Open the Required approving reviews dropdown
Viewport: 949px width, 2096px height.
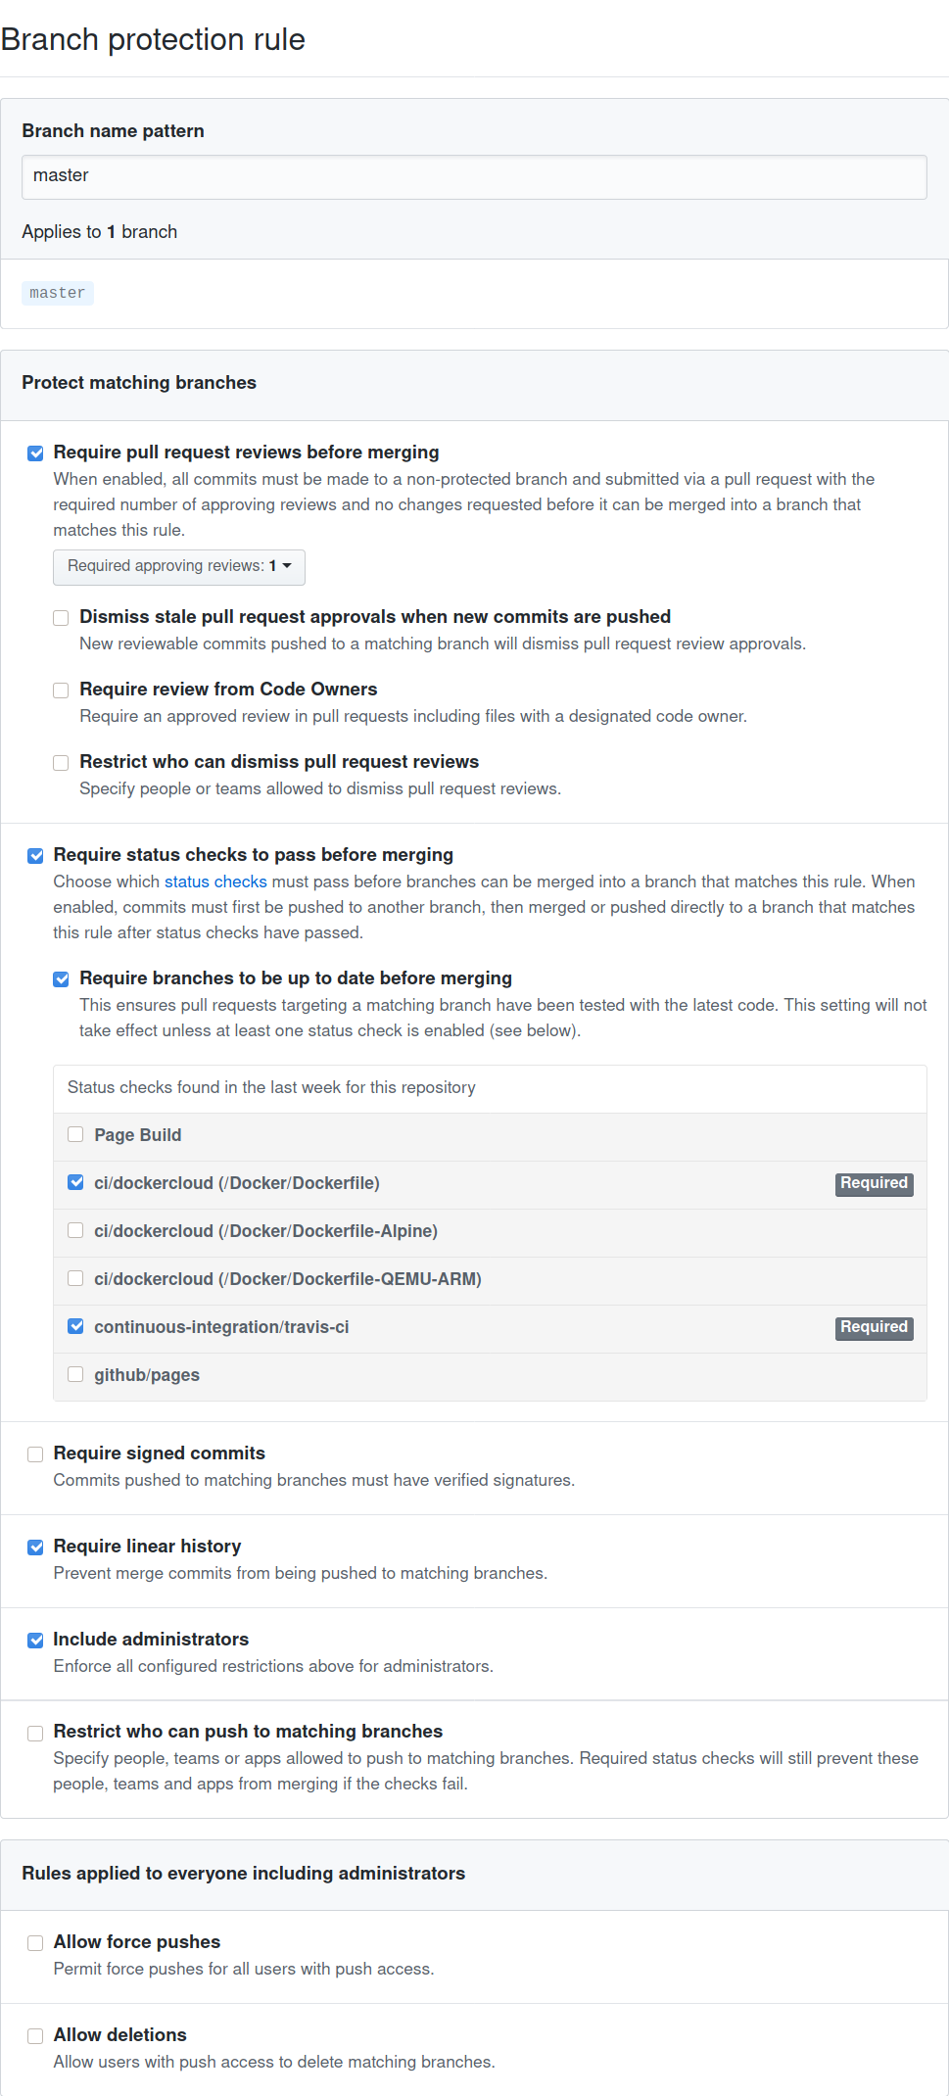point(179,567)
